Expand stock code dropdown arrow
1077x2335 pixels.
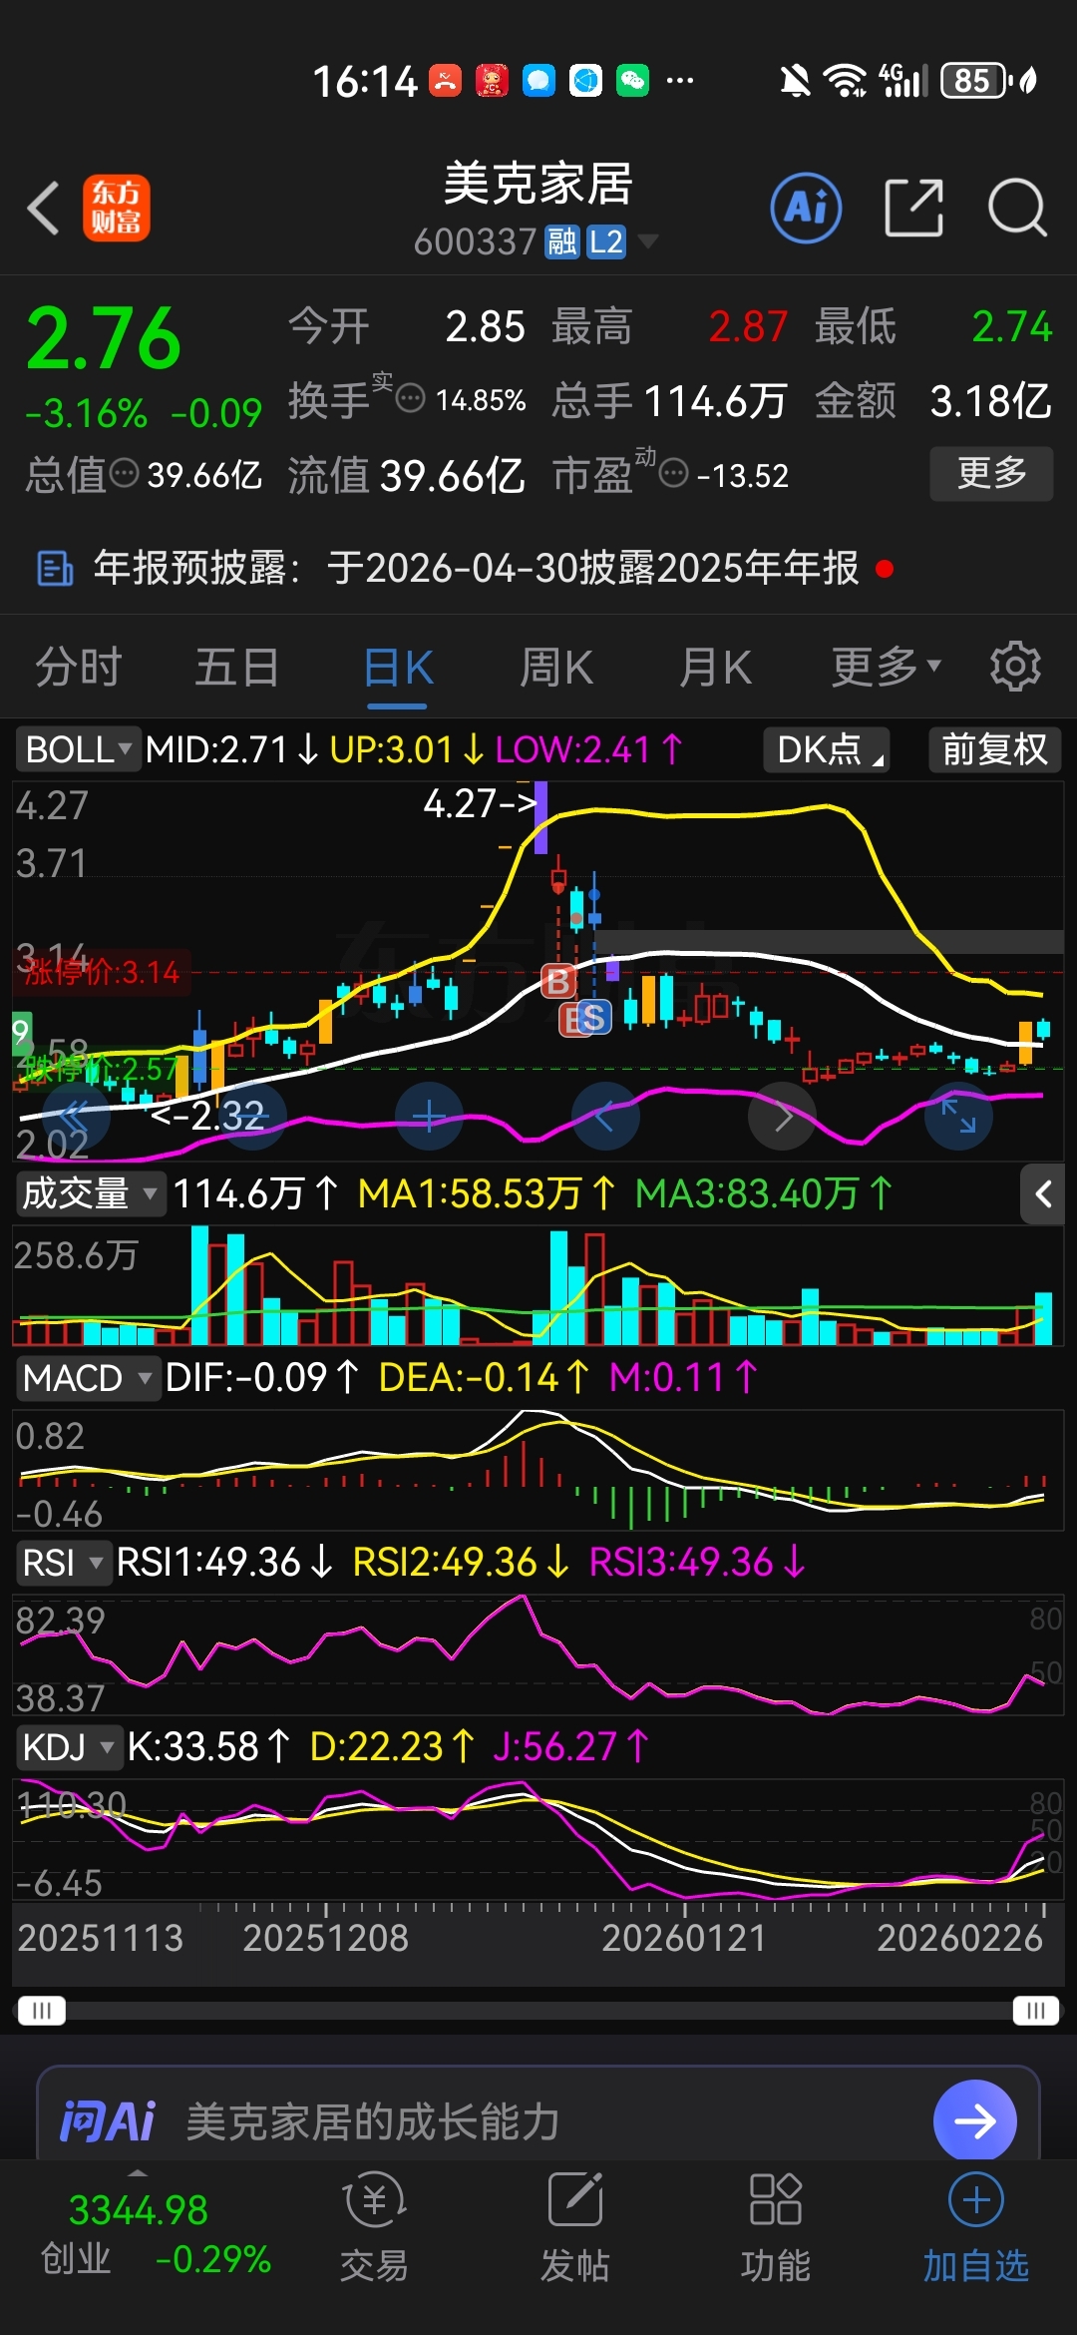pyautogui.click(x=647, y=241)
